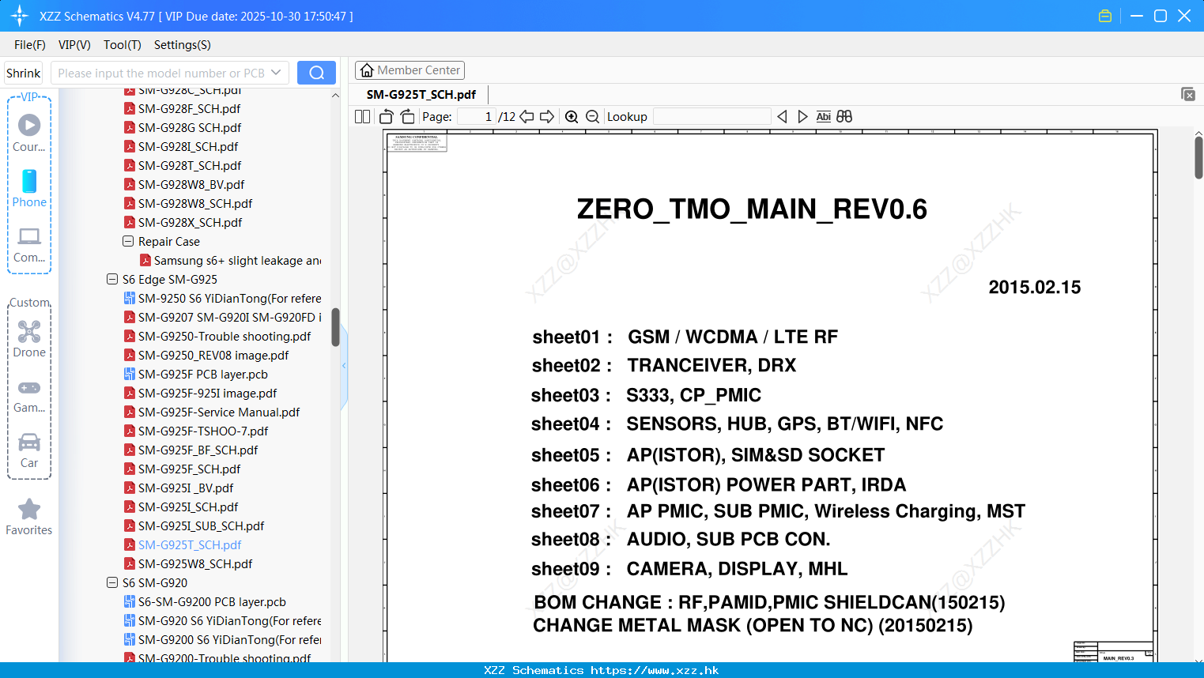Collapse the S6 Edge SM-G925 folder

112,279
